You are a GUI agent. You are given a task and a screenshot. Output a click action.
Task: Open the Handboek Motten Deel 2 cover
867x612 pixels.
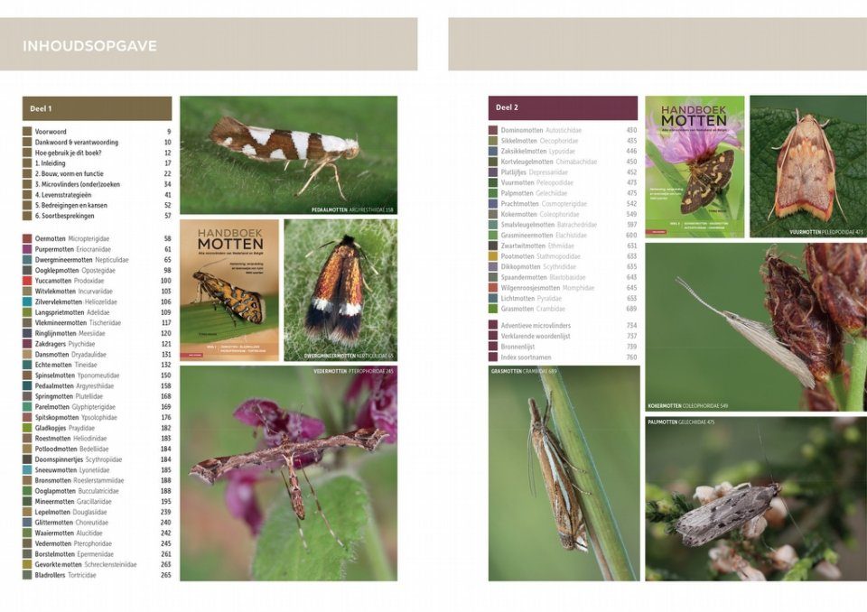pos(694,166)
